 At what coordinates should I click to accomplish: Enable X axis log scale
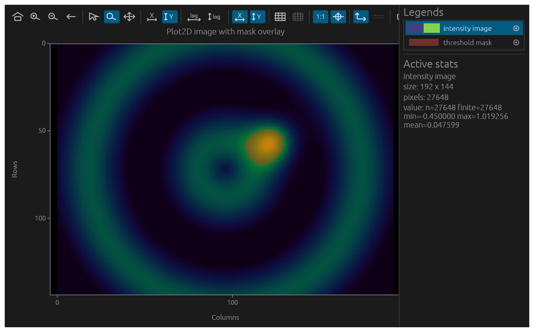point(194,17)
